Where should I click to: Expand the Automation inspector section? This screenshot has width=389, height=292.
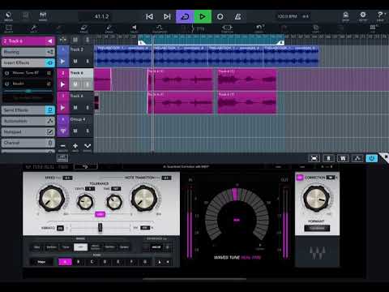point(28,121)
